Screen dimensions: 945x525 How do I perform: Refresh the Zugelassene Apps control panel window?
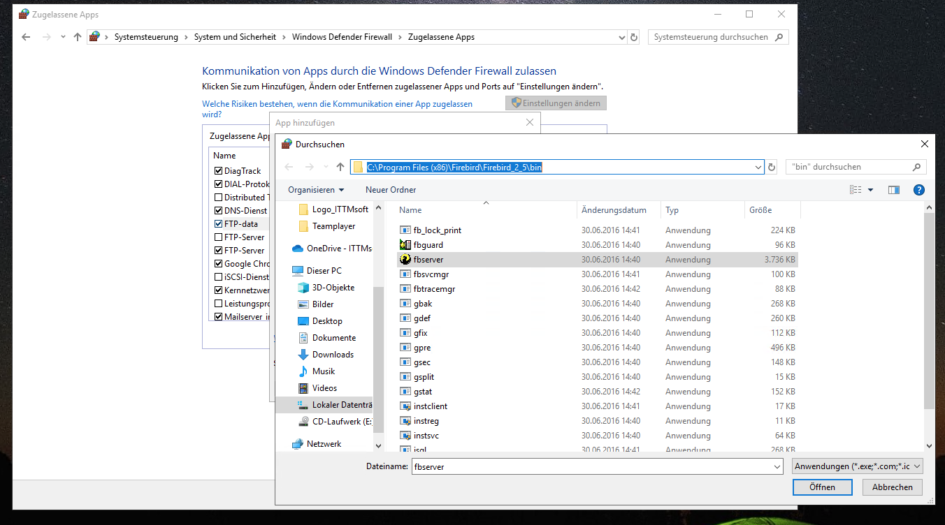[x=634, y=37]
